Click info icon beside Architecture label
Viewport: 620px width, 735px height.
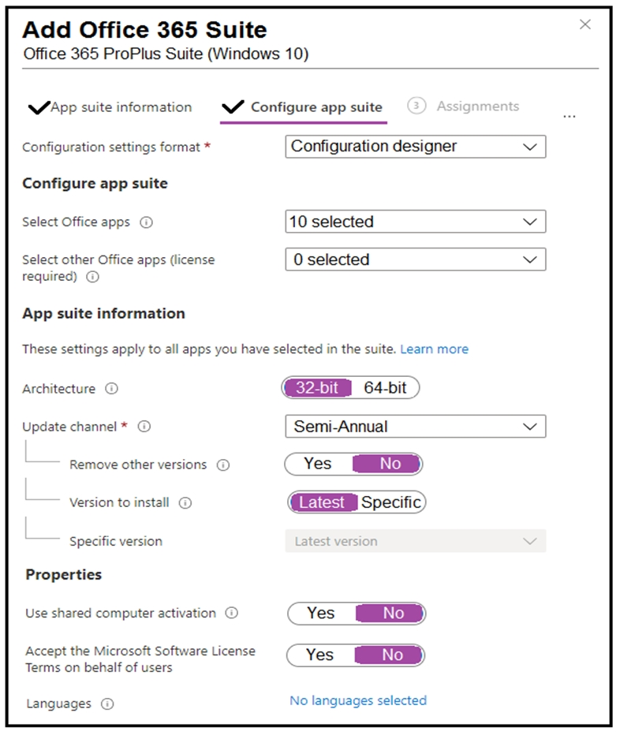(x=112, y=389)
